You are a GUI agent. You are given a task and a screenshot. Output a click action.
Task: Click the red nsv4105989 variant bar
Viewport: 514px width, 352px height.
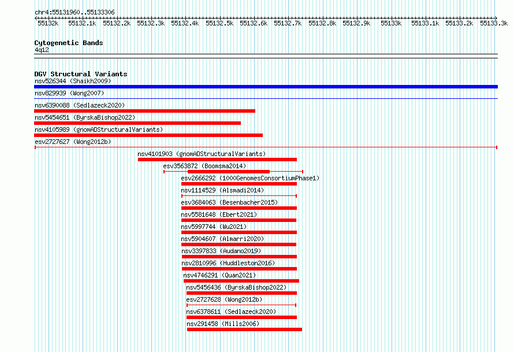click(x=148, y=135)
